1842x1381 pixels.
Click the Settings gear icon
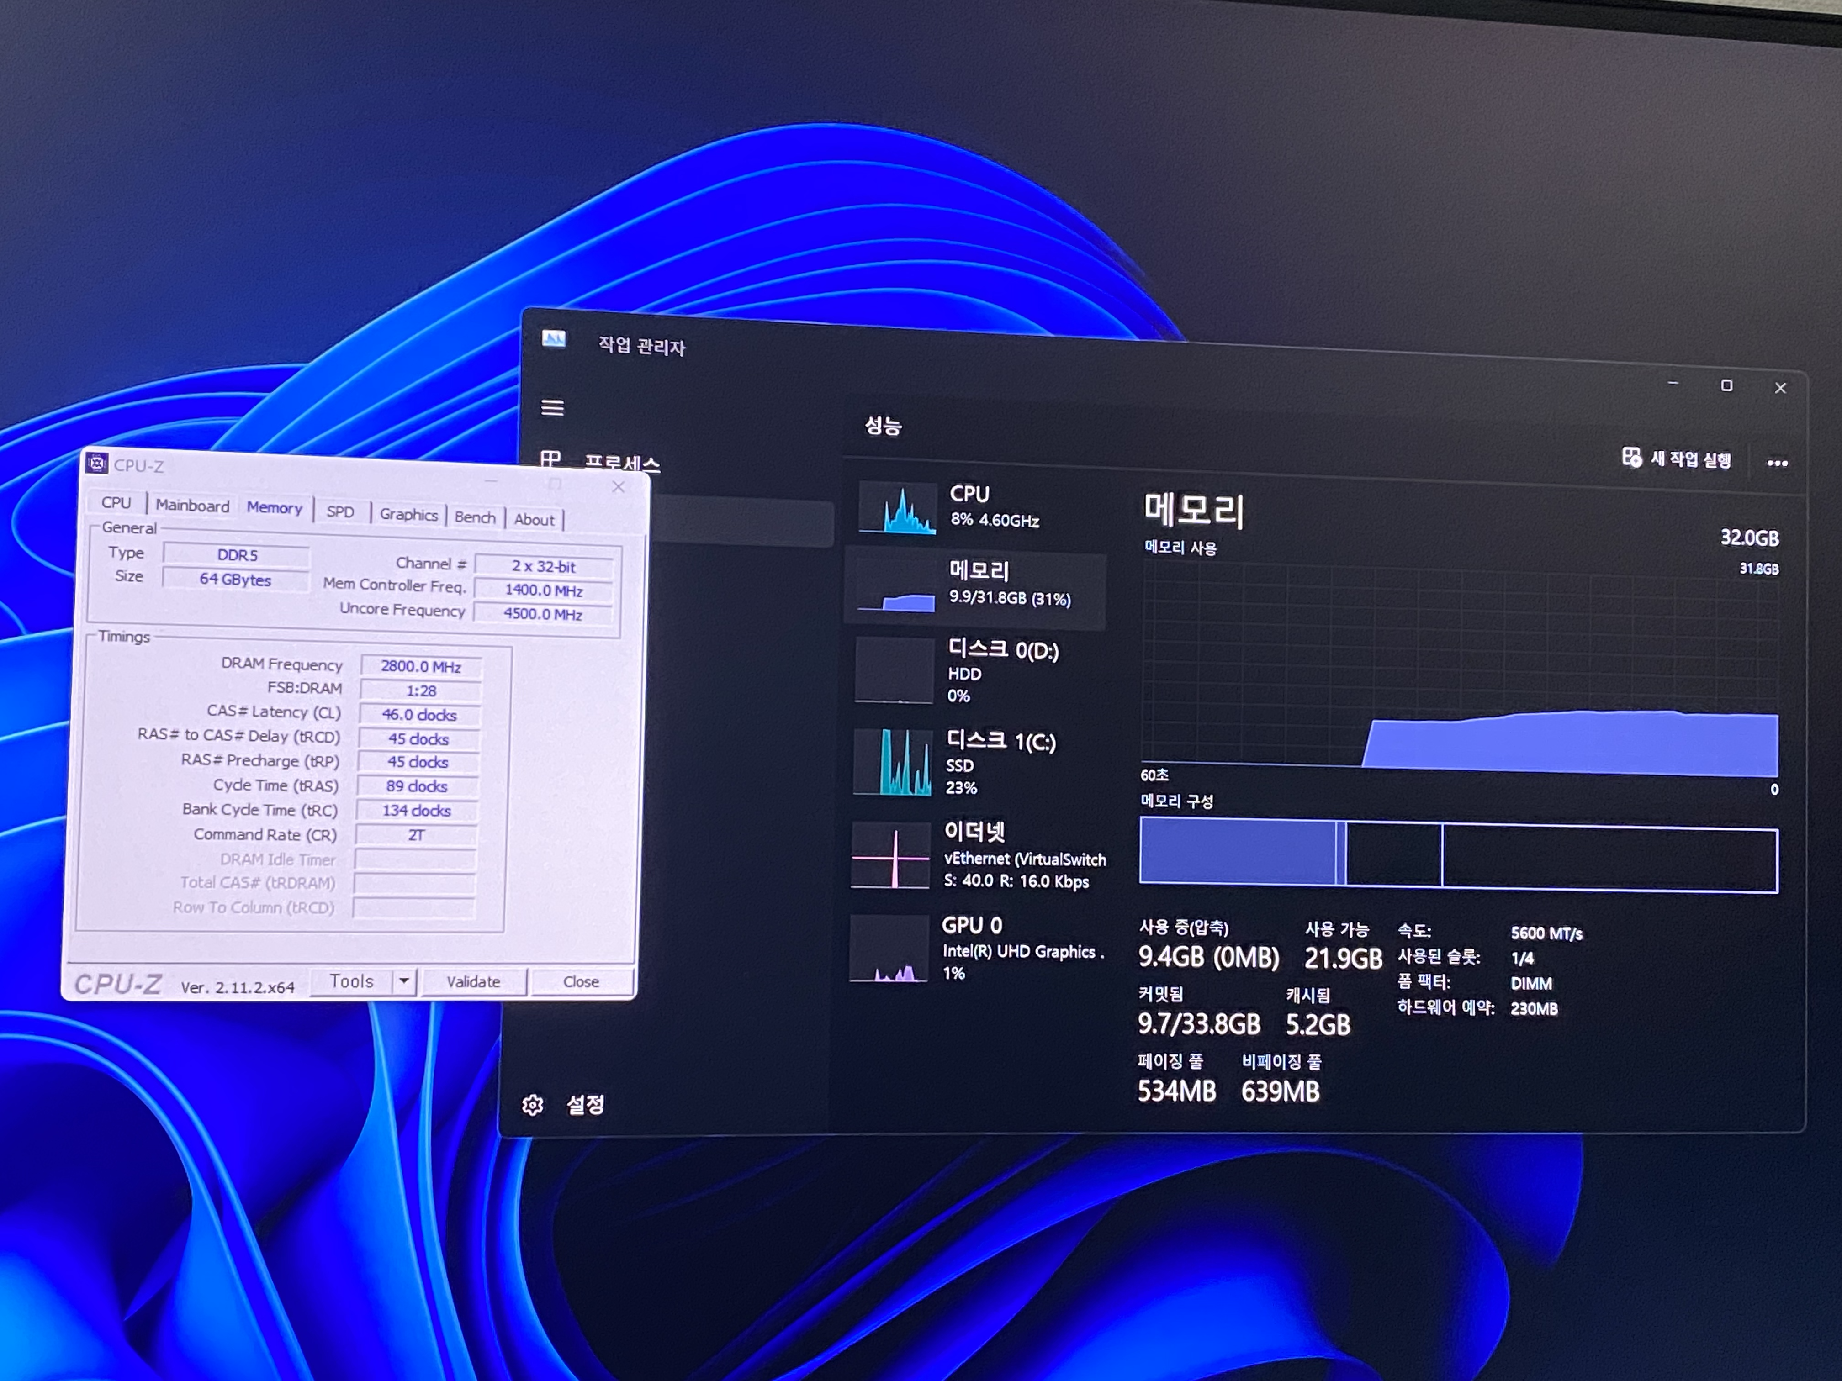[533, 1105]
